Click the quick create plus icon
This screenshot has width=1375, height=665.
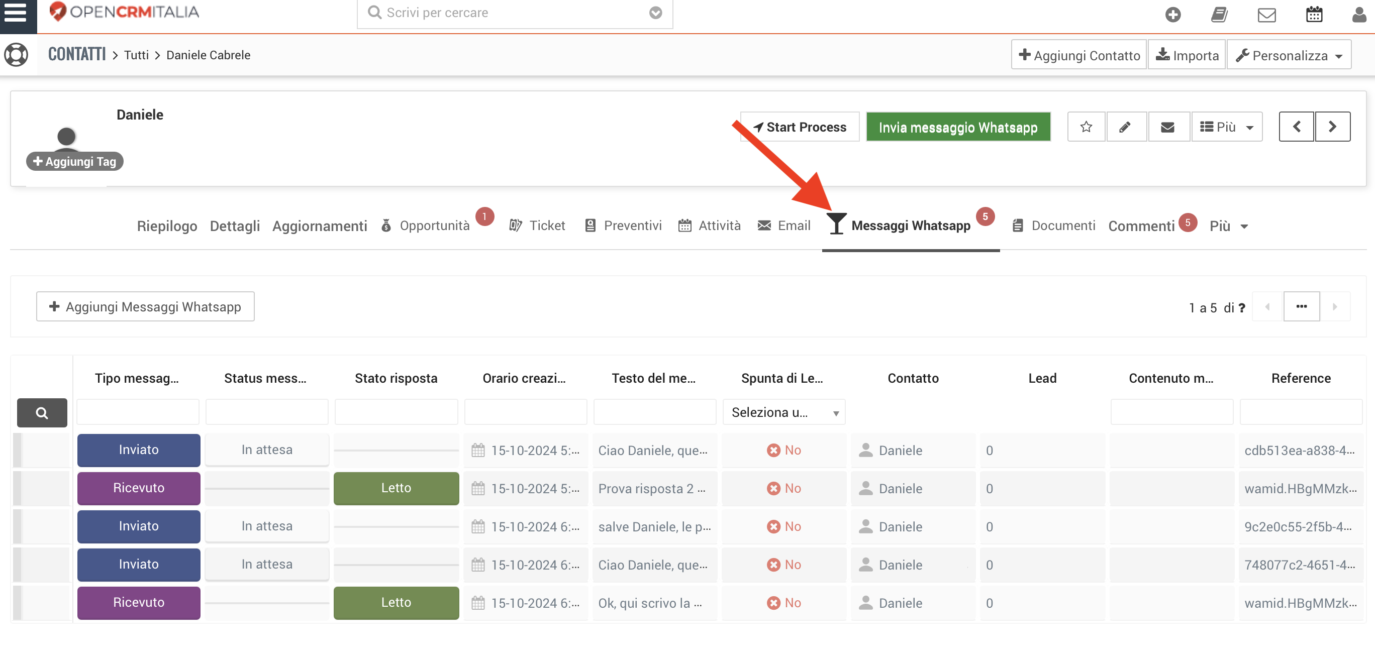pyautogui.click(x=1172, y=15)
